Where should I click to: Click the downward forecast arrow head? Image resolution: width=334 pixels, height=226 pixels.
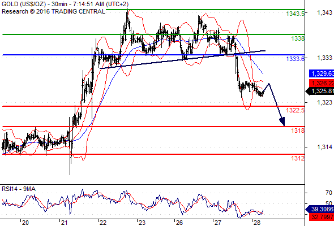coord(282,121)
